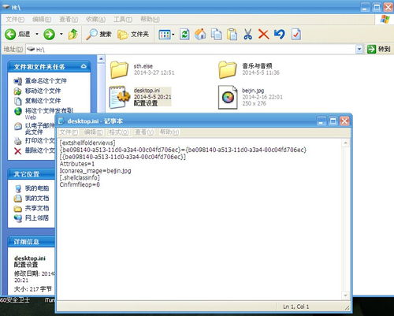Viewport: 394px width, 316px height.
Task: Click the 其它位置 panel header
Action: (x=32, y=174)
